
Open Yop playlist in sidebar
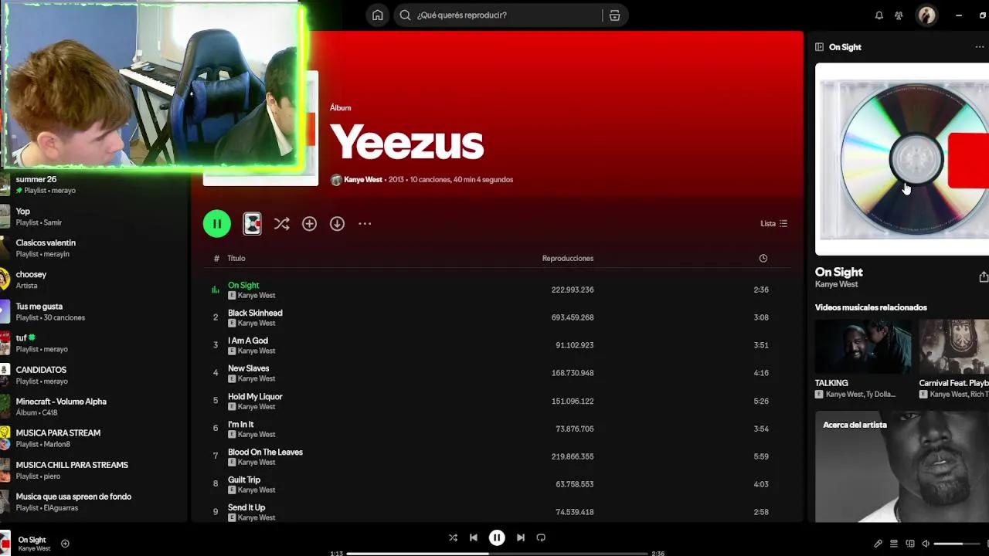[93, 217]
